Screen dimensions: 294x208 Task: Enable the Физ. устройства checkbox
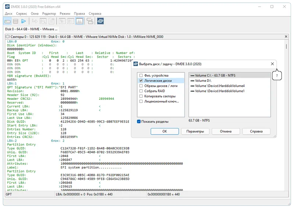coord(141,75)
